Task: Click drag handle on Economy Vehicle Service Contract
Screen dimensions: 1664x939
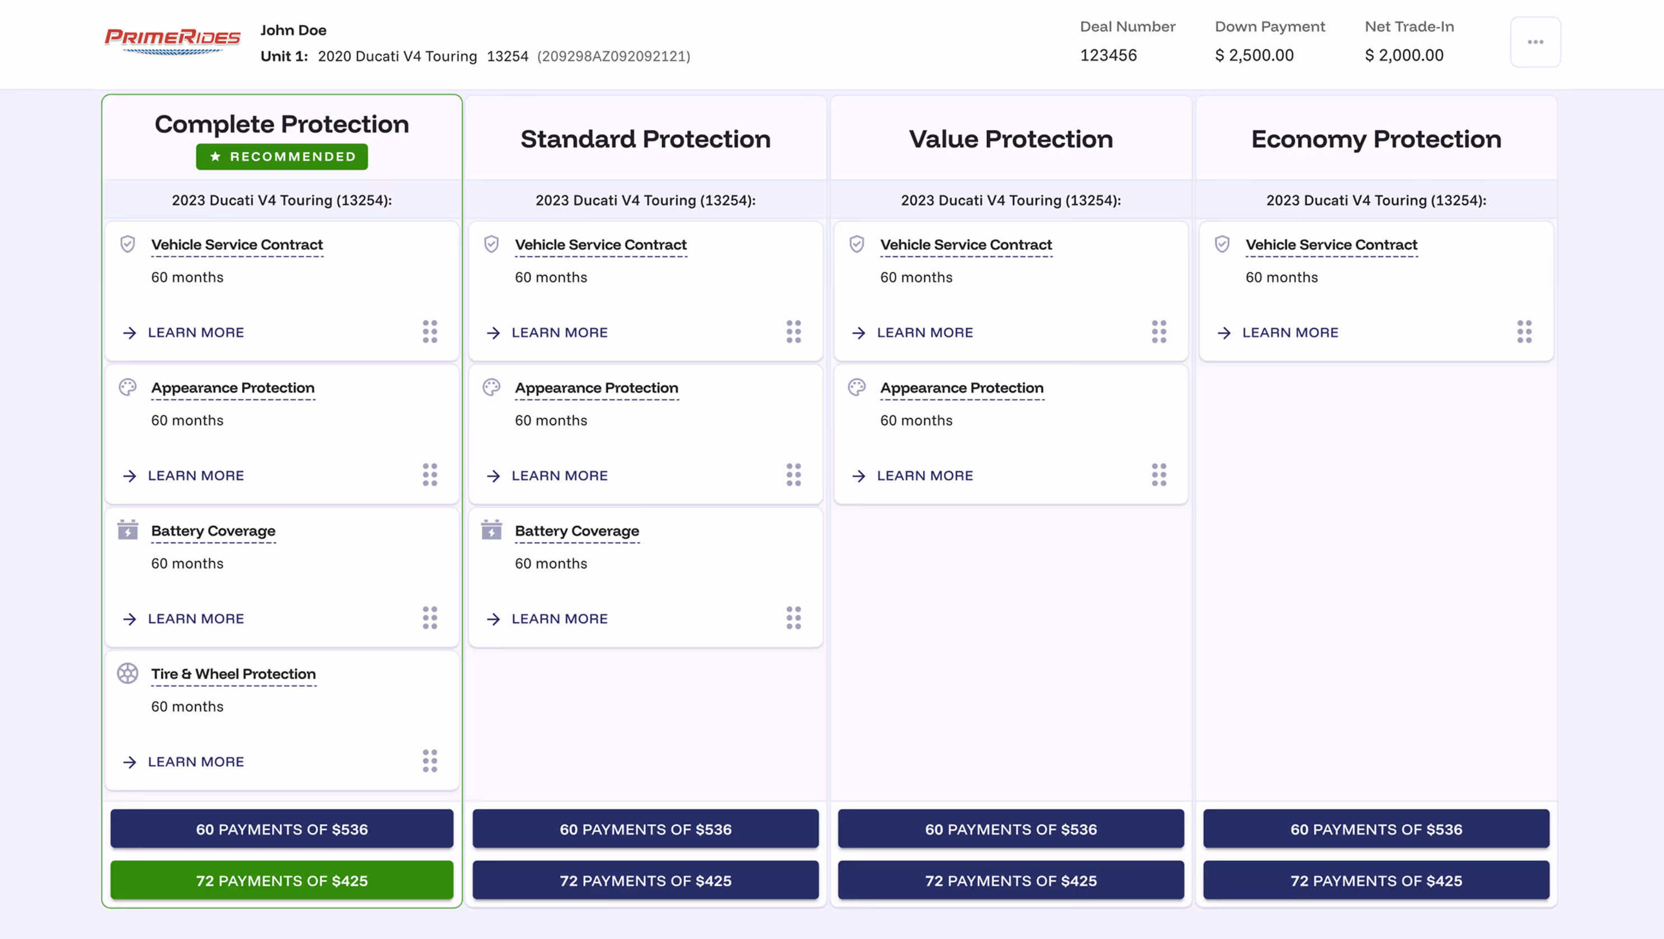Action: click(1524, 331)
